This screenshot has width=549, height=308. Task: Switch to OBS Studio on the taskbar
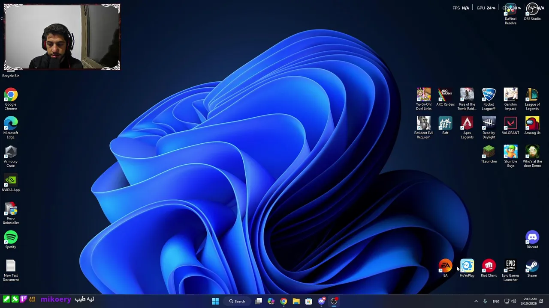334,301
